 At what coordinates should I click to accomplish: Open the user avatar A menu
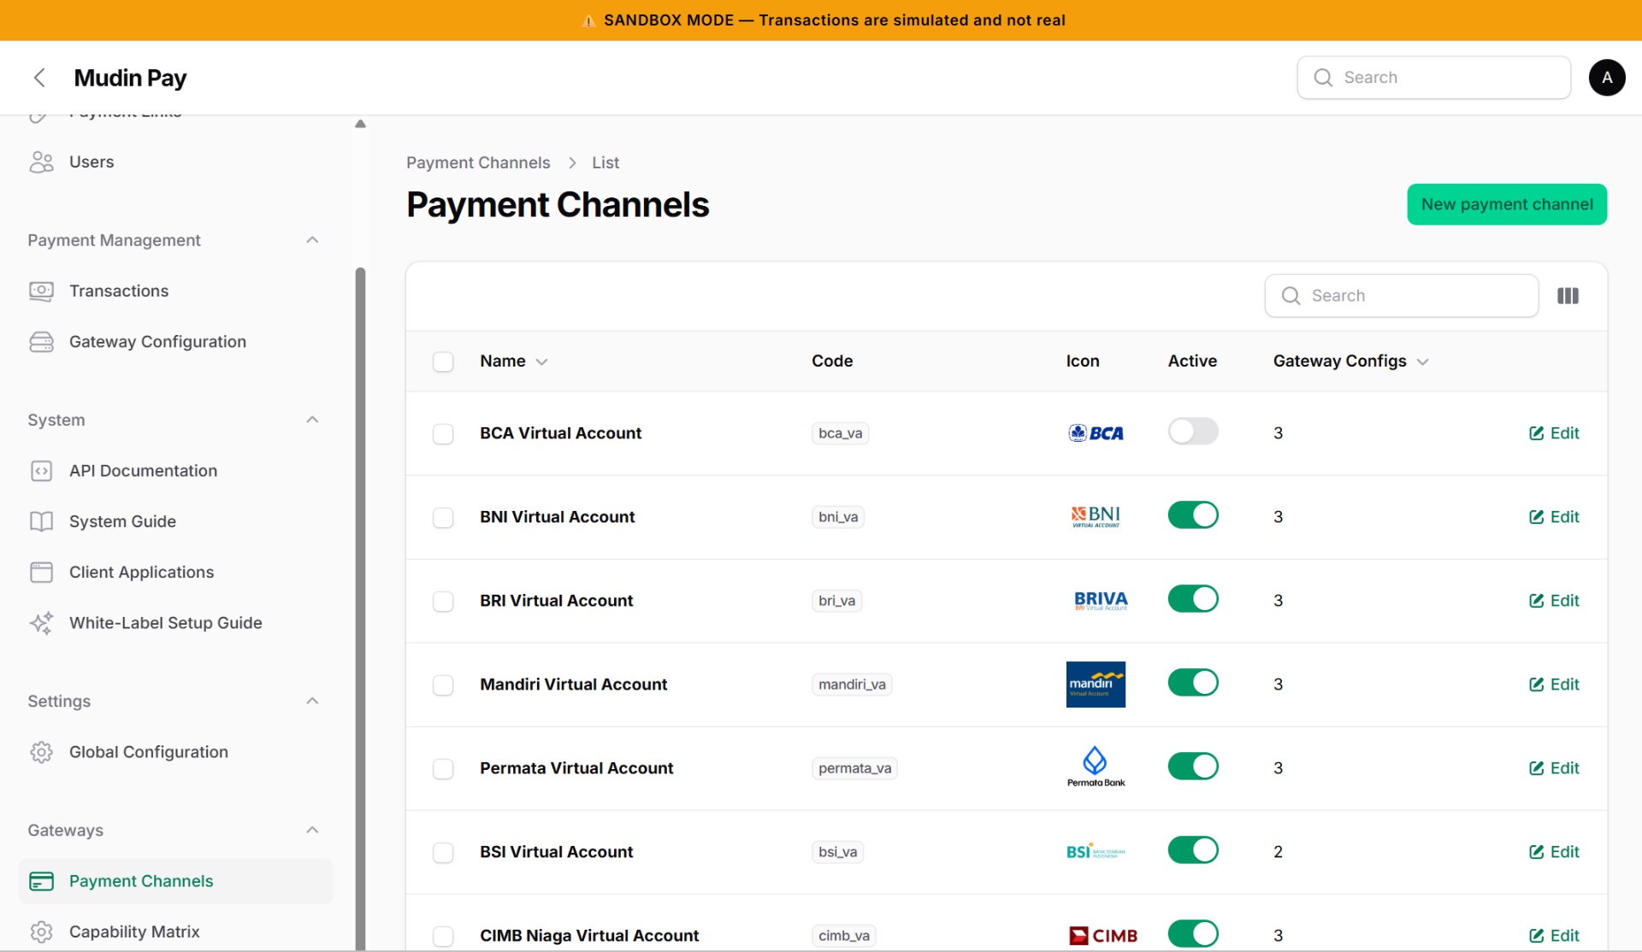point(1607,78)
